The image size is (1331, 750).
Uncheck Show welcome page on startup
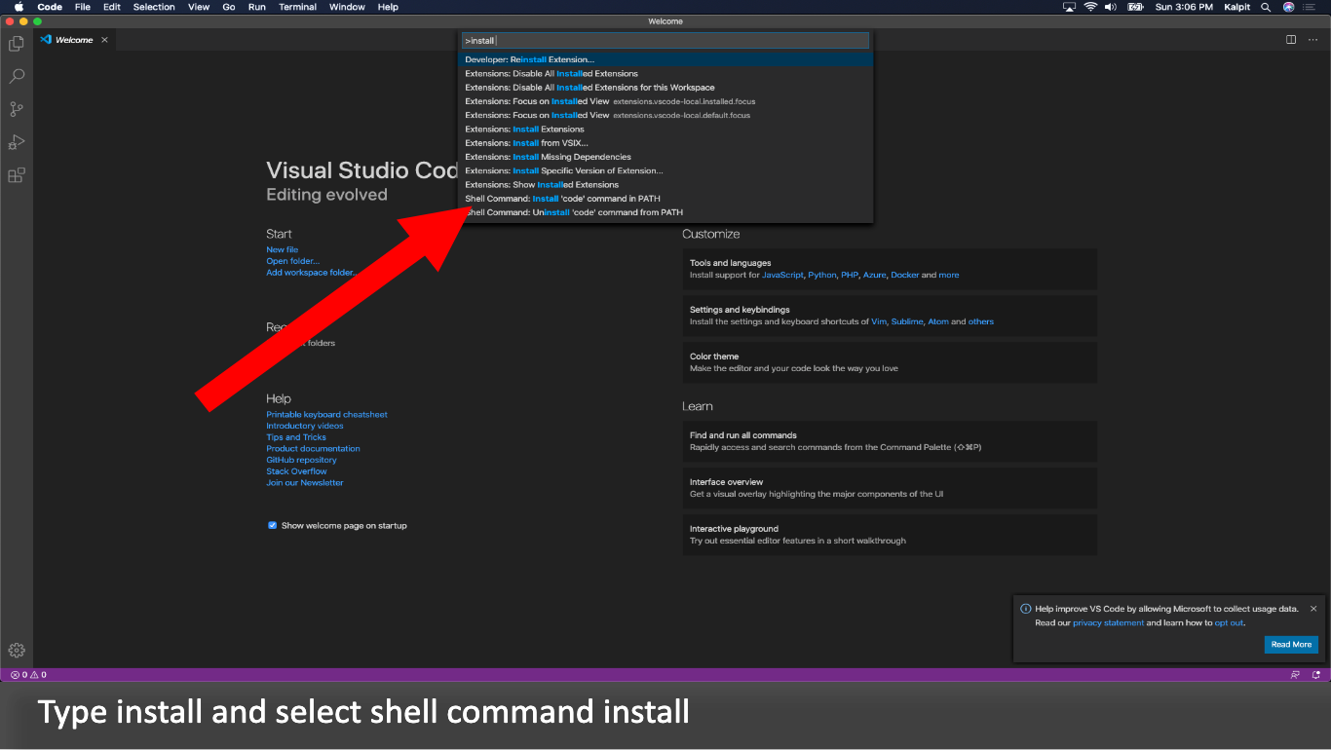point(272,525)
